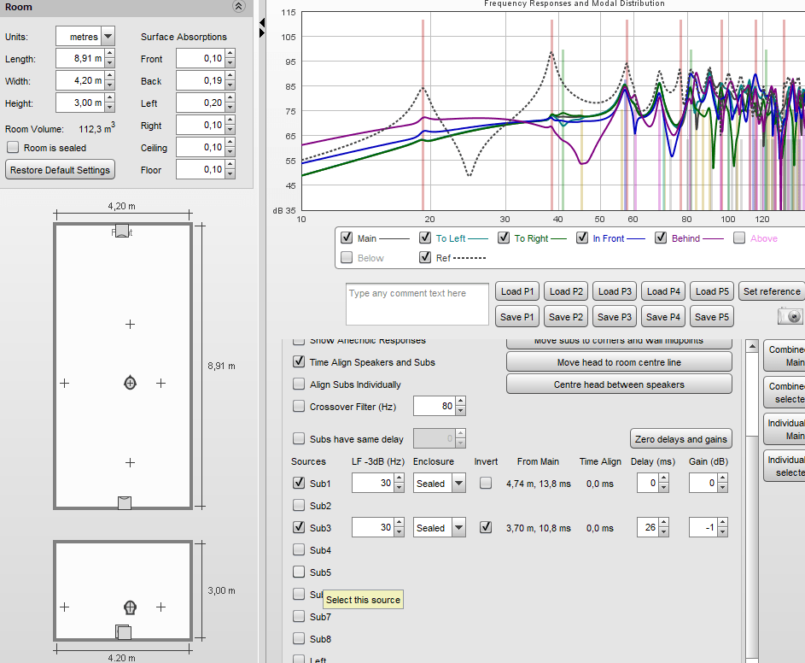This screenshot has width=805, height=663.
Task: Enable Crossover Filter checkbox
Action: click(x=298, y=406)
